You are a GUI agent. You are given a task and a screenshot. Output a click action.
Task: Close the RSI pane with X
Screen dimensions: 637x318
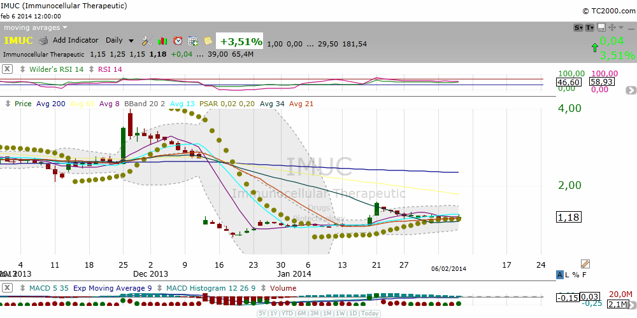(7, 69)
